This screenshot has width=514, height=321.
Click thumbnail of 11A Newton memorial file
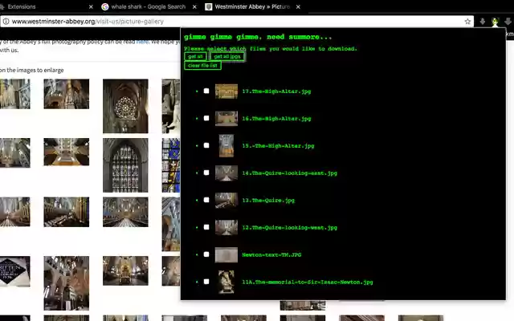click(226, 282)
